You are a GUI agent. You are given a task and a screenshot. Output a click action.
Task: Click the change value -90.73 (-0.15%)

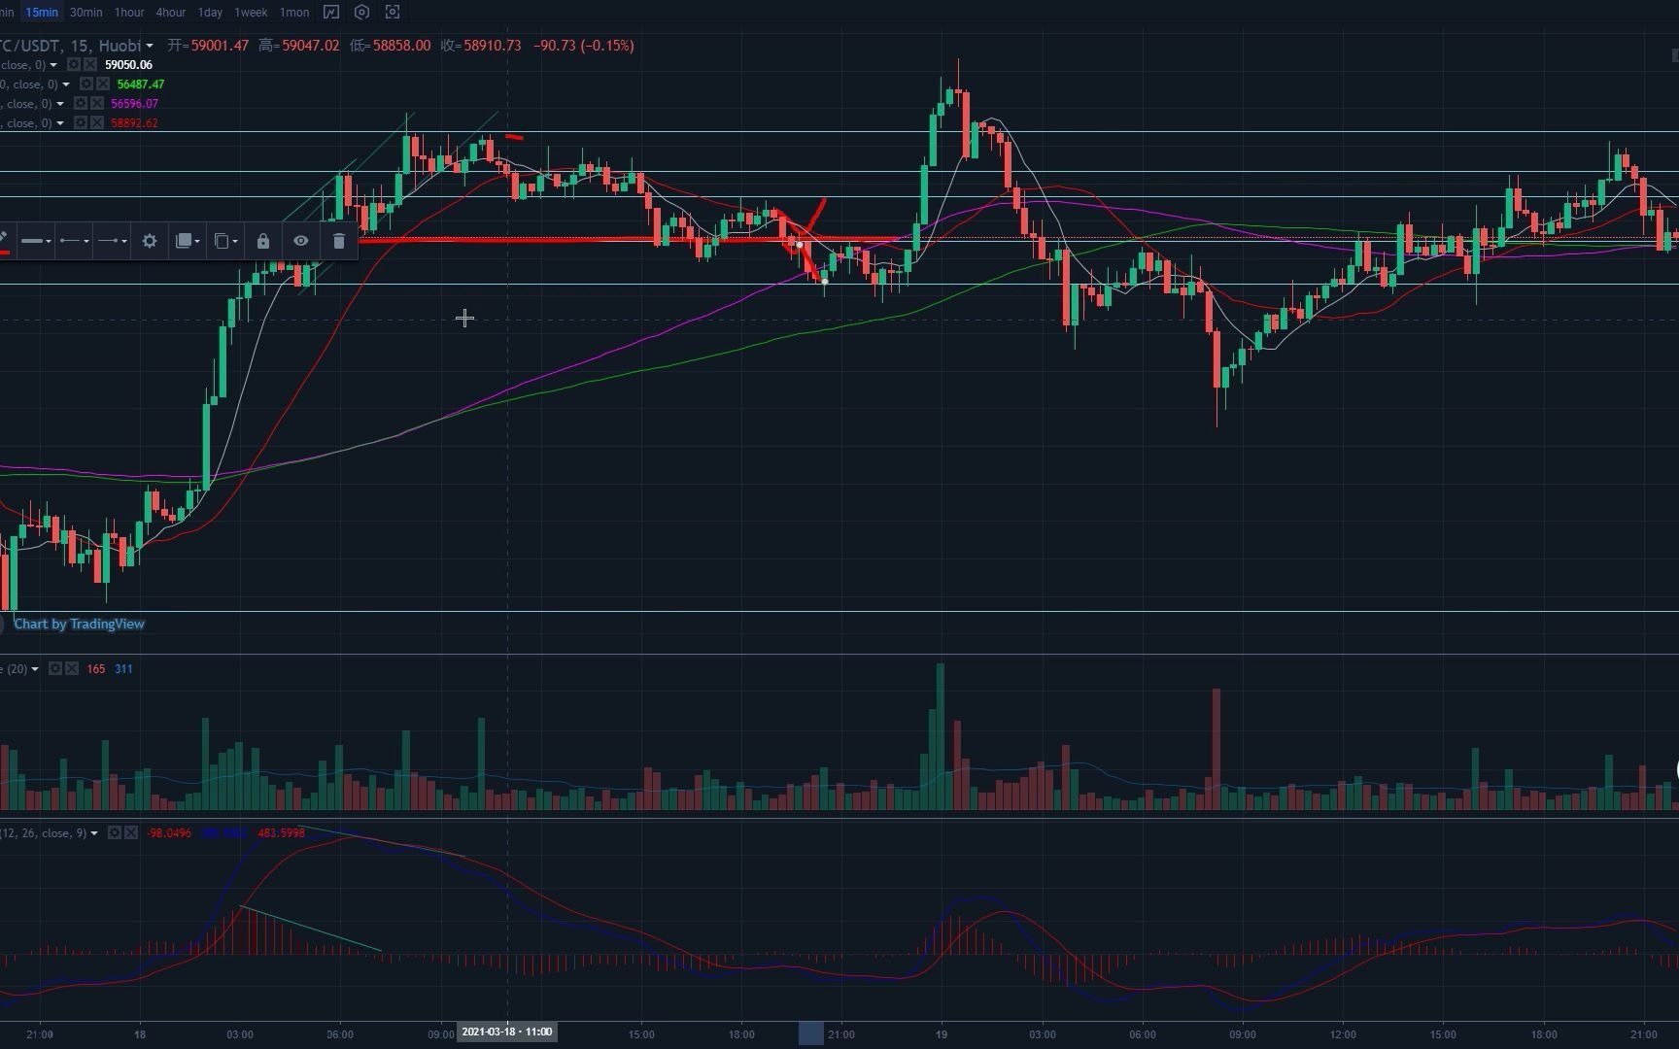tap(584, 46)
